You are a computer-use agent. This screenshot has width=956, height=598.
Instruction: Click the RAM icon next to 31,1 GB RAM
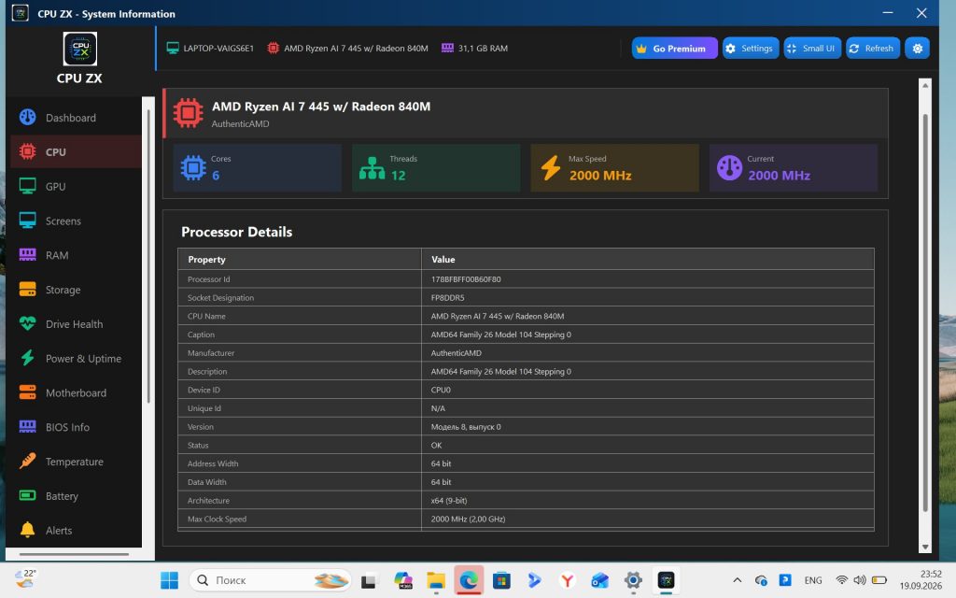(x=447, y=49)
